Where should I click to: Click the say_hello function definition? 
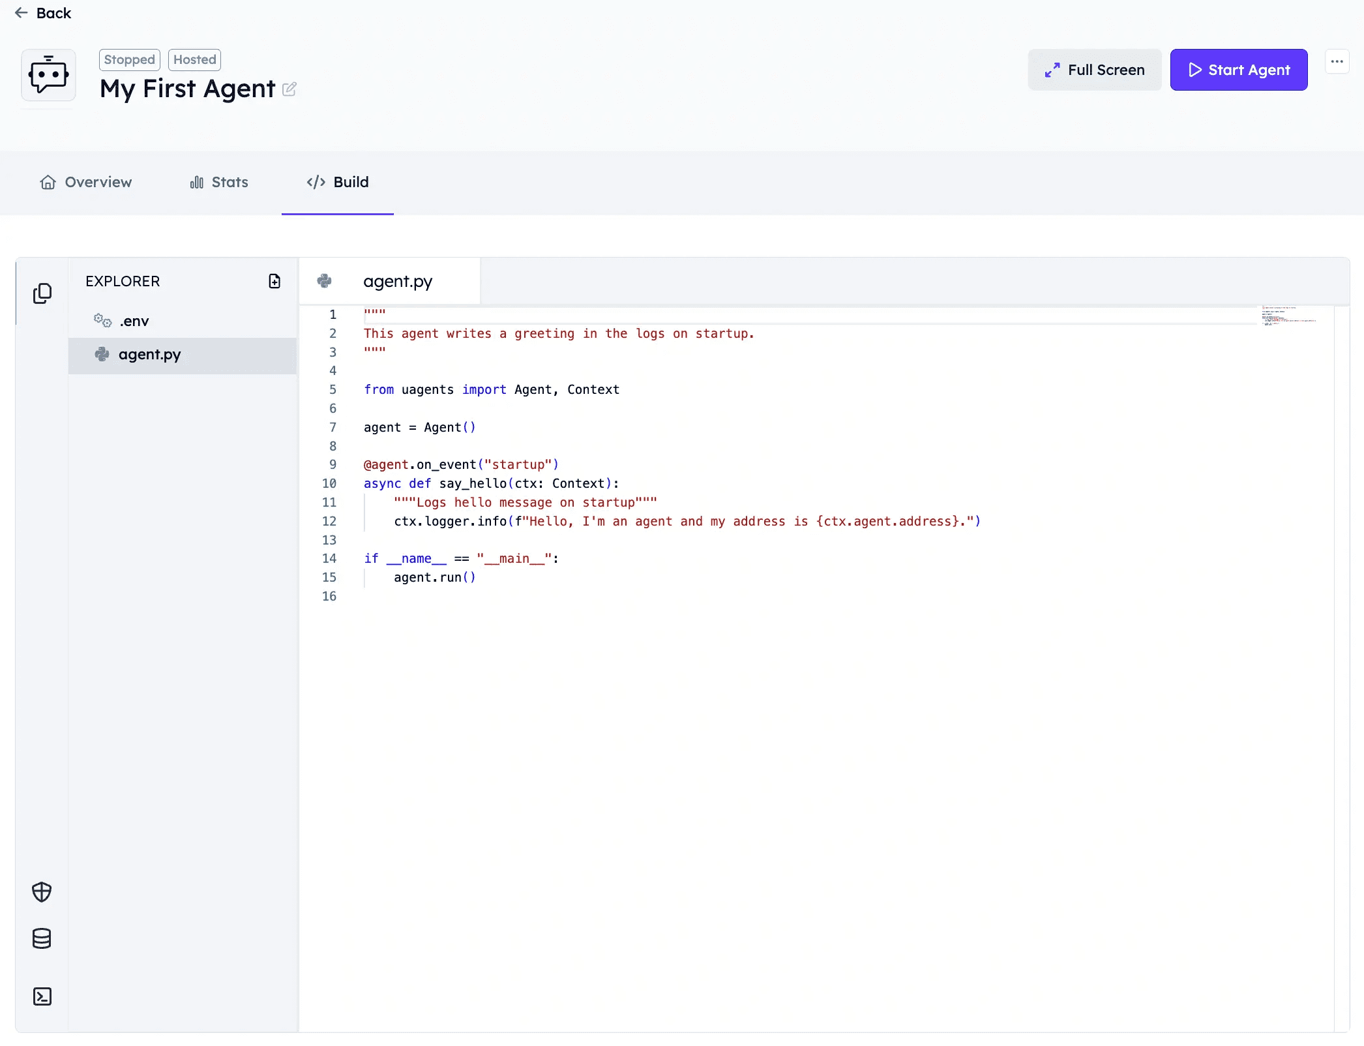[x=491, y=483]
